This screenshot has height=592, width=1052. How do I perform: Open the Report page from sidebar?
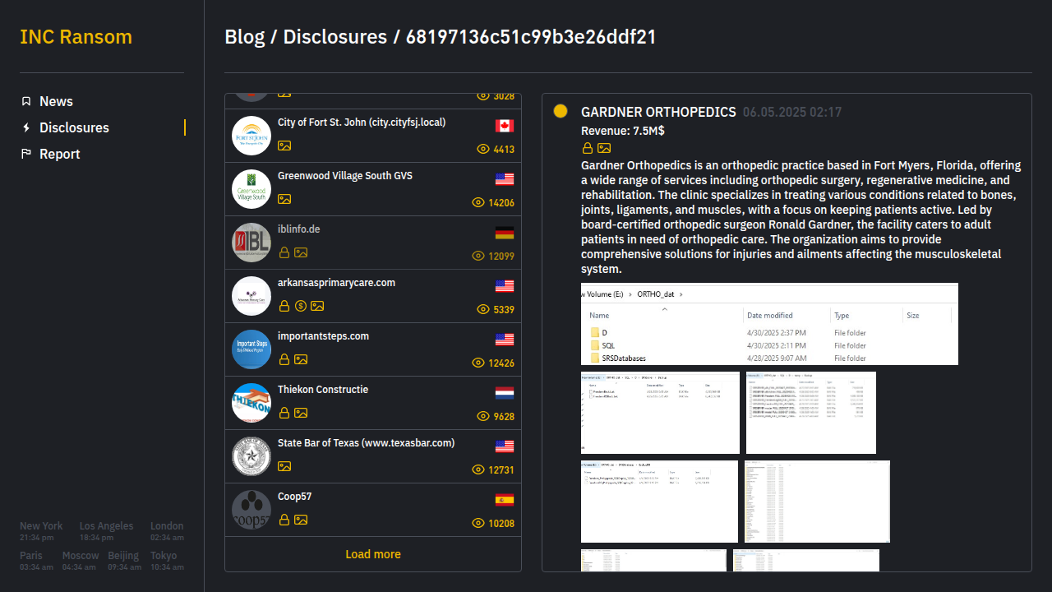[x=59, y=154]
